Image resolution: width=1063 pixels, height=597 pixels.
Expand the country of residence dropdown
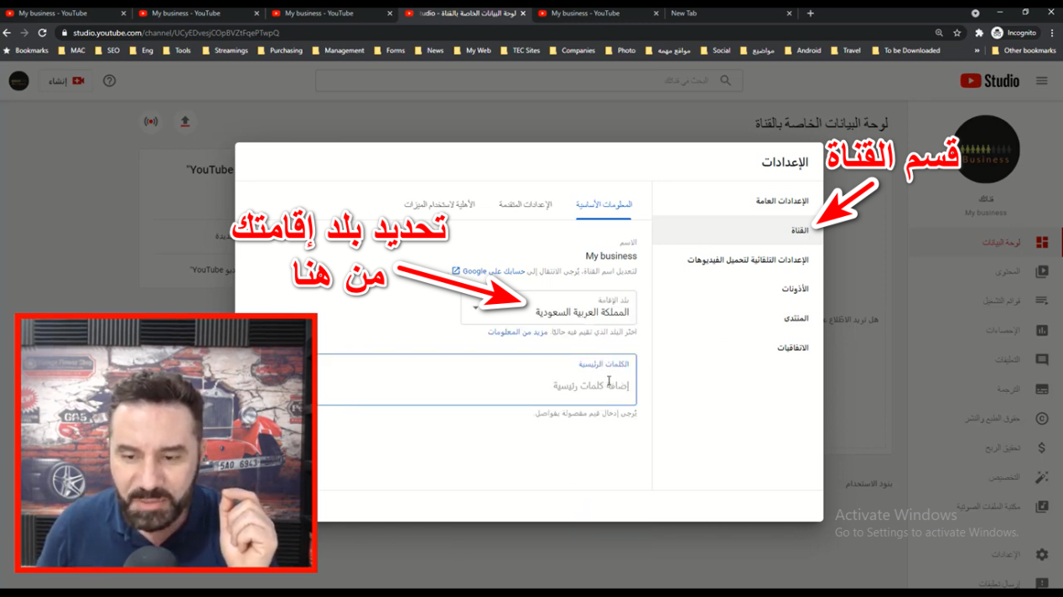[x=475, y=308]
